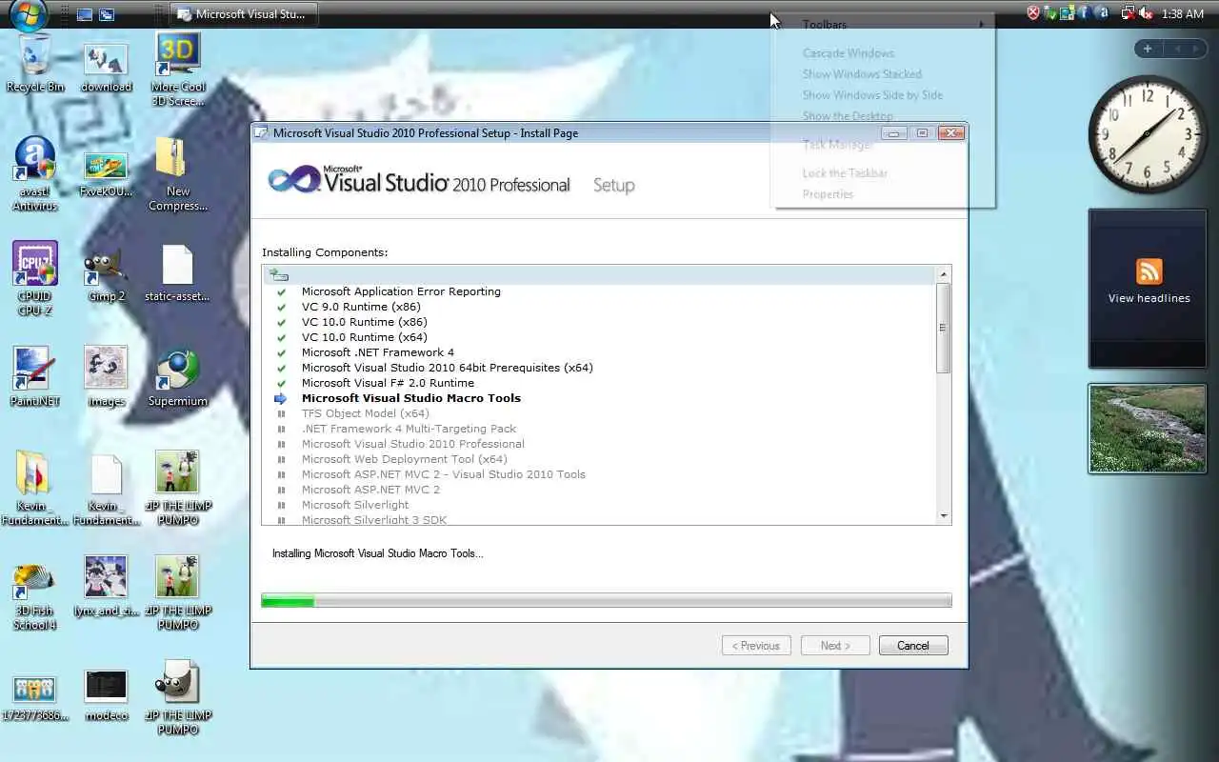Click component list scrollbar down arrow
Viewport: 1219px width, 762px height.
point(944,516)
